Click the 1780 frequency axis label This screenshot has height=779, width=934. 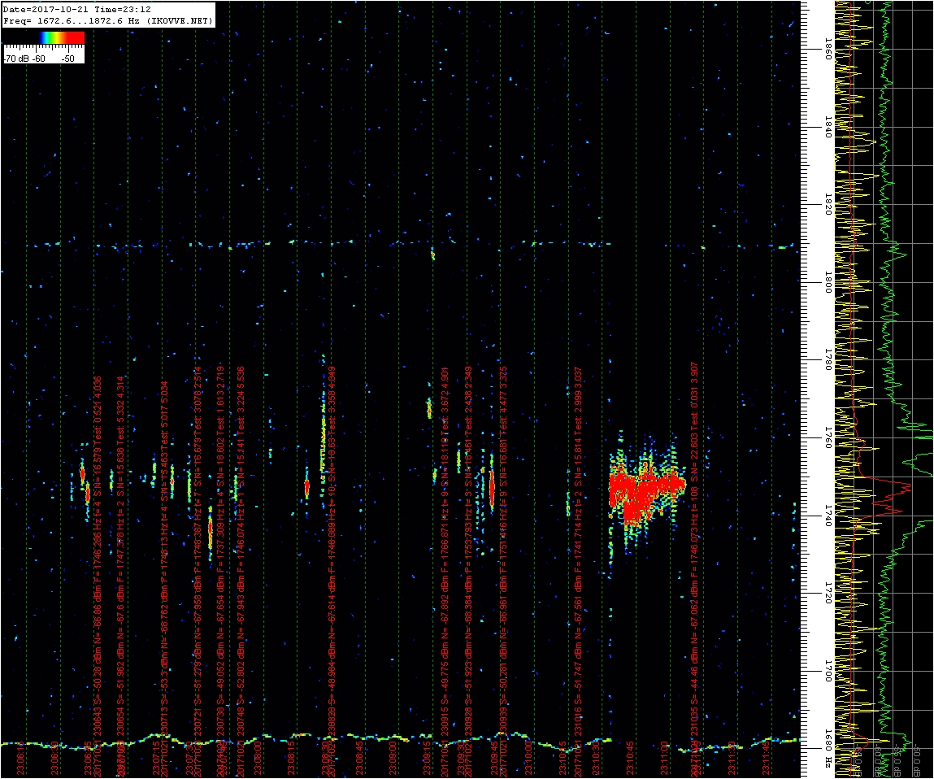(x=827, y=360)
